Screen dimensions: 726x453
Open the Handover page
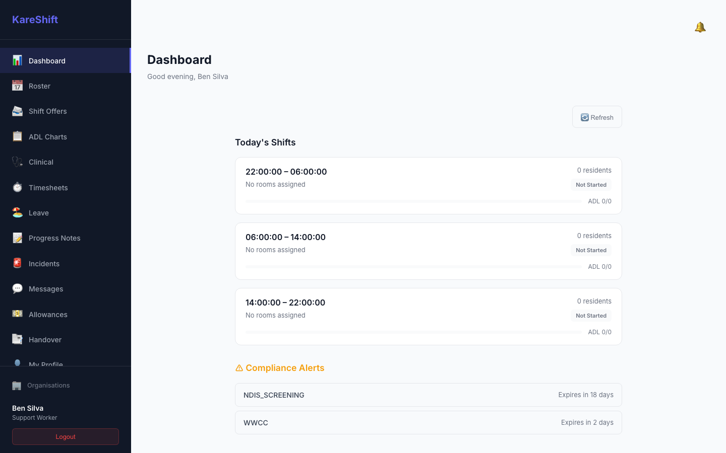point(66,339)
